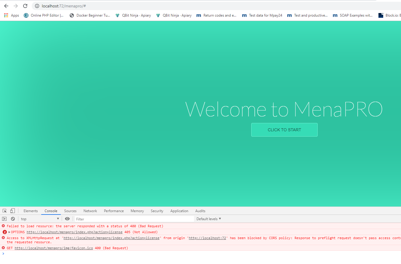401x264 pixels.
Task: Open the 'top' execution context dropdown
Action: [x=40, y=219]
